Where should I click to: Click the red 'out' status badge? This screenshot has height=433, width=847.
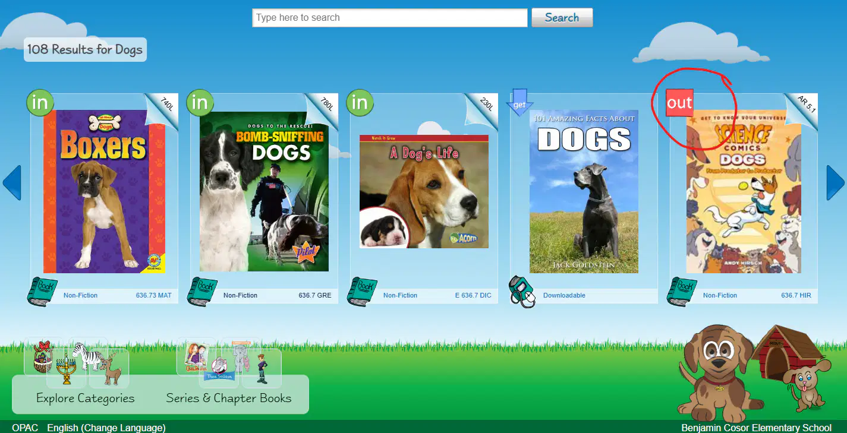[679, 103]
